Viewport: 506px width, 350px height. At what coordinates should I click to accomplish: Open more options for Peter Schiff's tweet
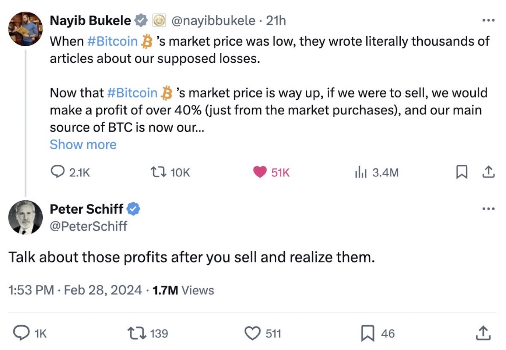point(488,209)
